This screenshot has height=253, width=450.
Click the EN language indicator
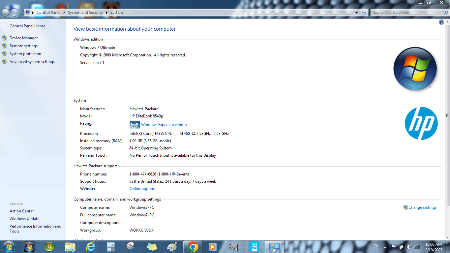[376, 246]
